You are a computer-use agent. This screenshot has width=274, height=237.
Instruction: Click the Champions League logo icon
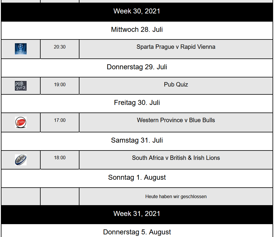[x=21, y=49]
